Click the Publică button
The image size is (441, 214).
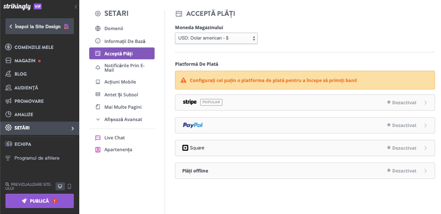point(40,201)
